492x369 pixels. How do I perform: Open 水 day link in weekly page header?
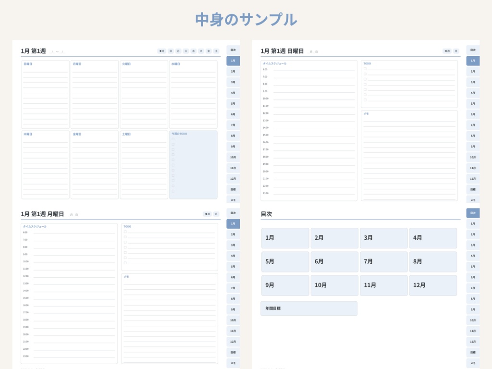(x=194, y=51)
